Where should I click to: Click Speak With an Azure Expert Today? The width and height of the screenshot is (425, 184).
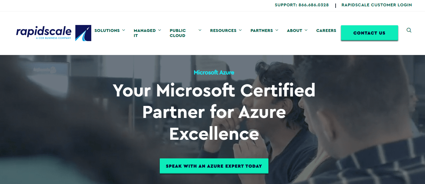tap(214, 166)
